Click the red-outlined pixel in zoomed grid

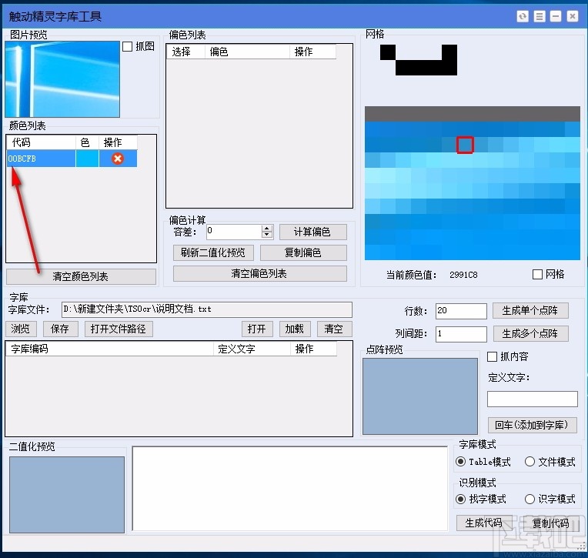(x=465, y=145)
